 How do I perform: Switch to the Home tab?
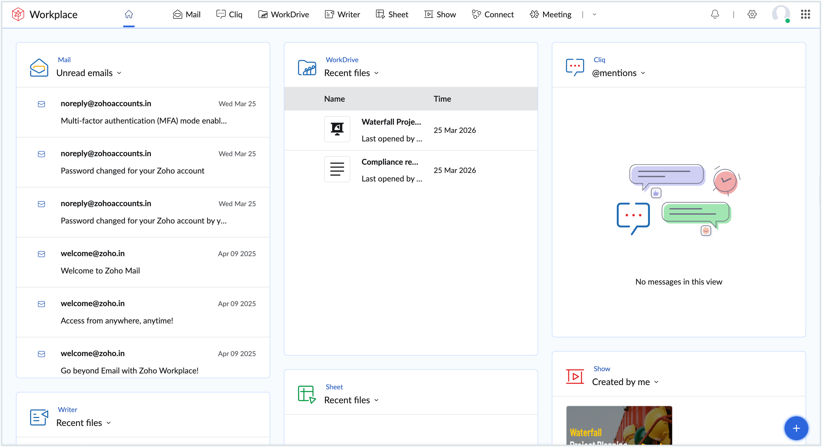(129, 14)
